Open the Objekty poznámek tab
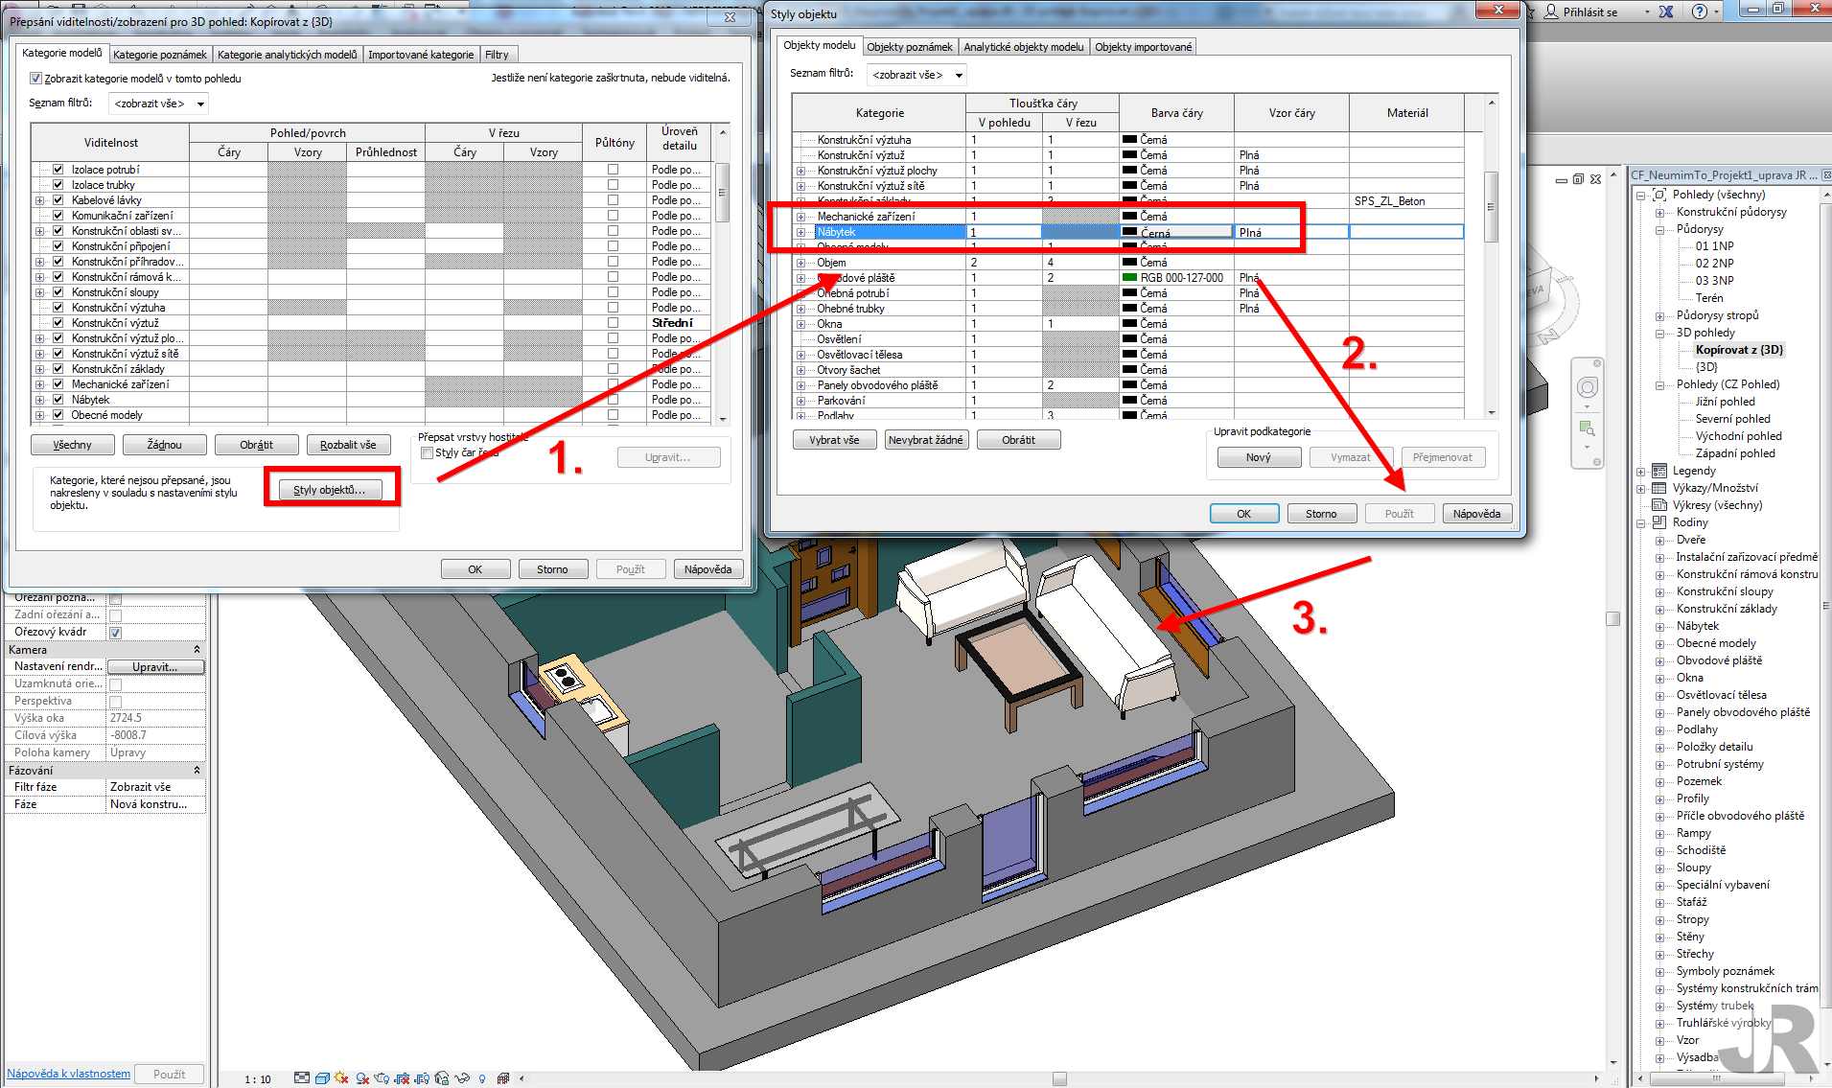 (909, 47)
